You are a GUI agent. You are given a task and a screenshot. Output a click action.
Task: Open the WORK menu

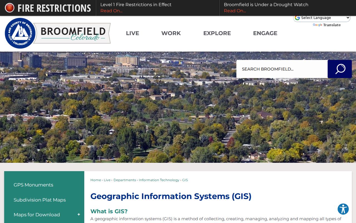click(x=171, y=33)
